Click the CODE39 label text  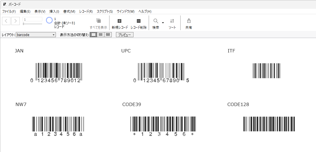point(131,104)
